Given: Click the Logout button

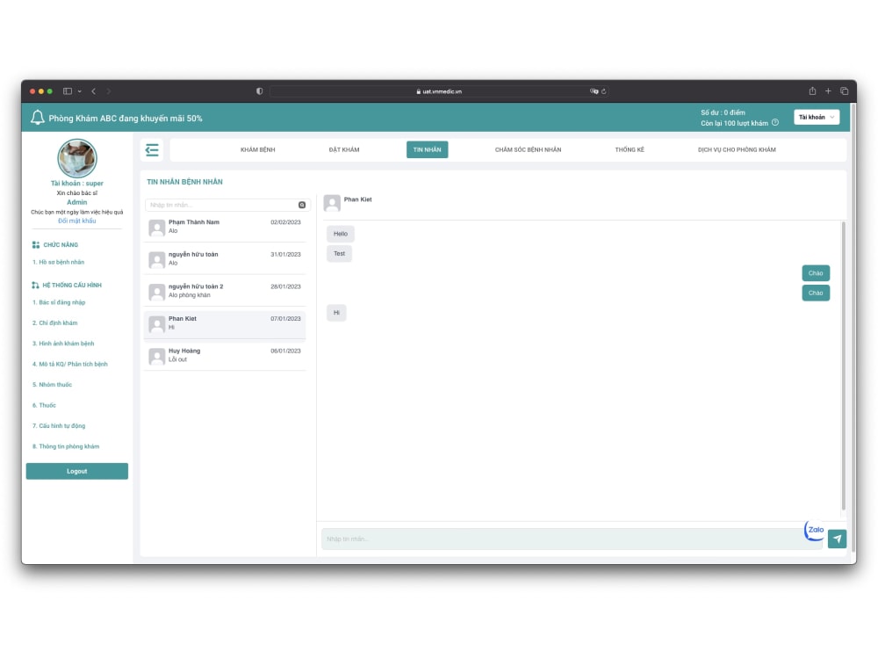Looking at the screenshot, I should pyautogui.click(x=77, y=471).
